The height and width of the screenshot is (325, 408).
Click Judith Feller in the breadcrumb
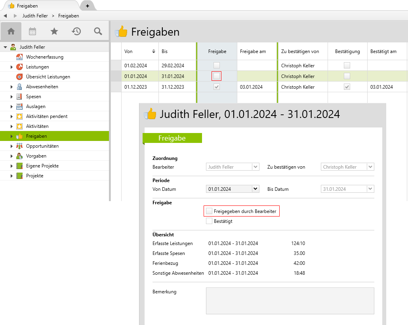(35, 16)
